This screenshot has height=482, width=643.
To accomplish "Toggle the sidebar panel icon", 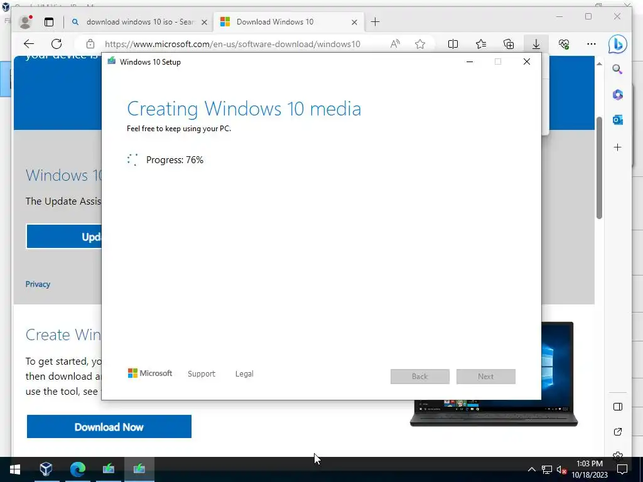I will click(618, 407).
